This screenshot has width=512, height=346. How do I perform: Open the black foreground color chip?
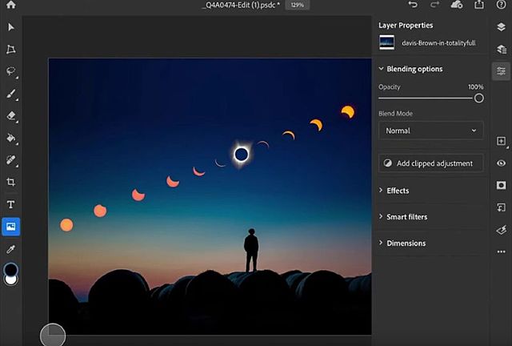[x=10, y=269]
